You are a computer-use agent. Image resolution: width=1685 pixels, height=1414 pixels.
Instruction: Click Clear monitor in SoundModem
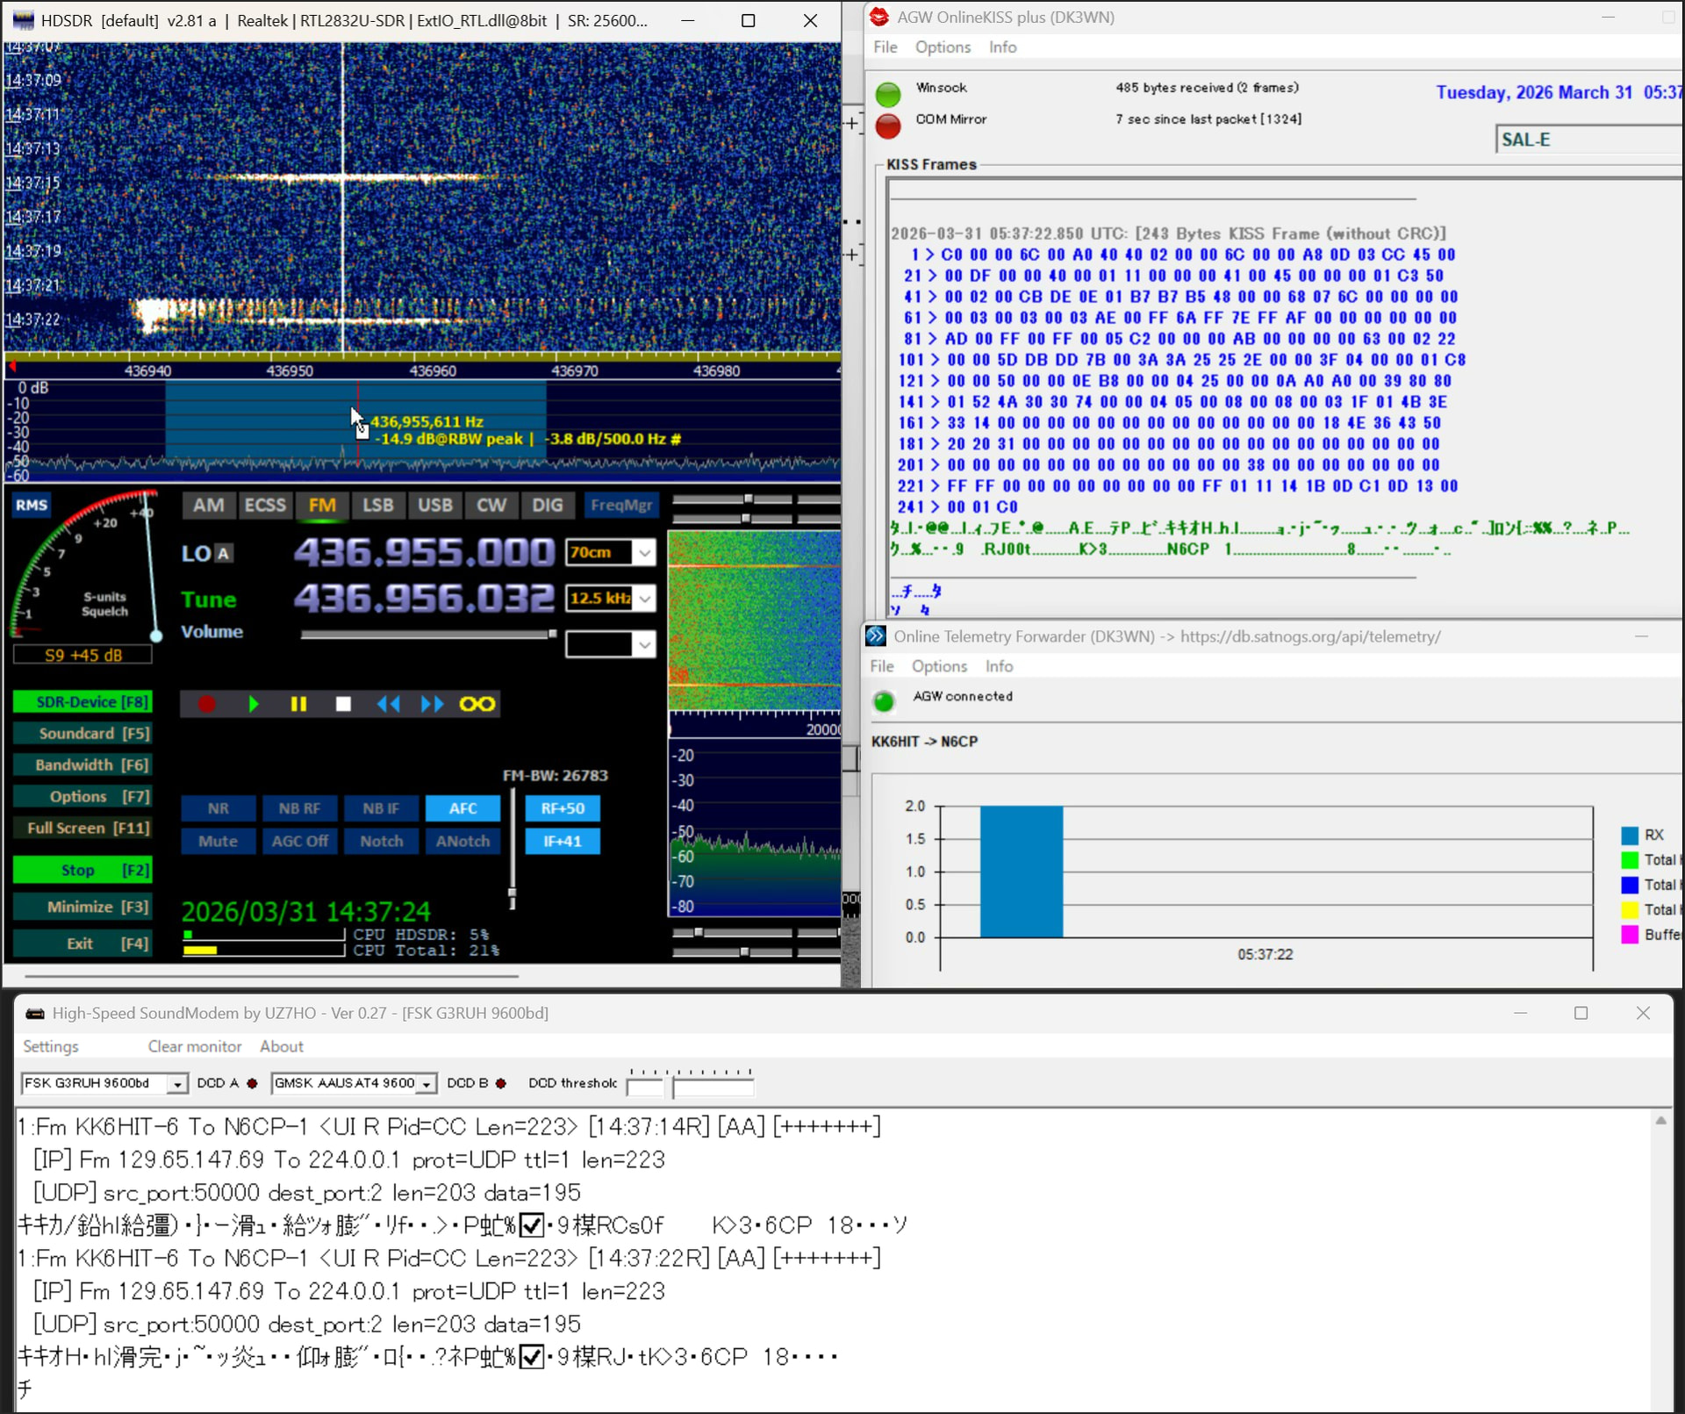(194, 1046)
